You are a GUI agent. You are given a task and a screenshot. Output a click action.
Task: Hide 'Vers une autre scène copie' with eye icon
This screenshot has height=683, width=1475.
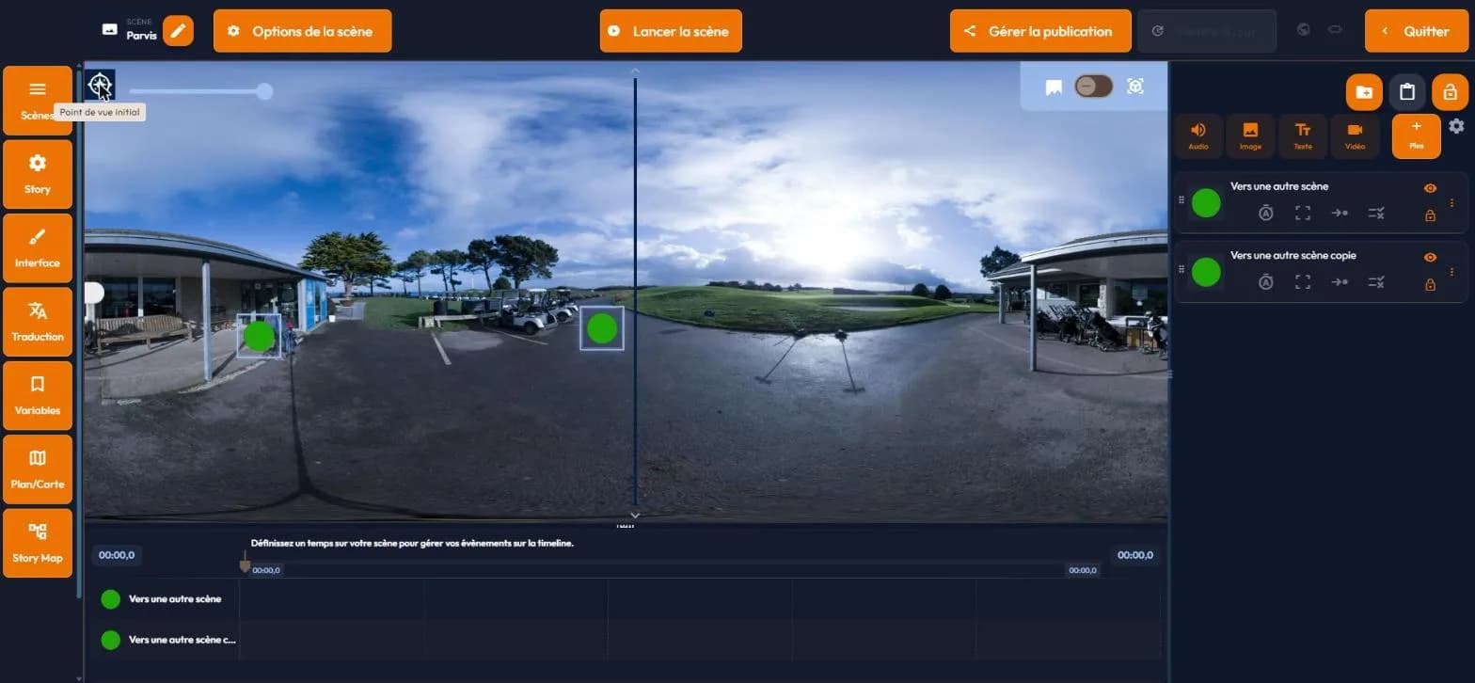click(1430, 258)
